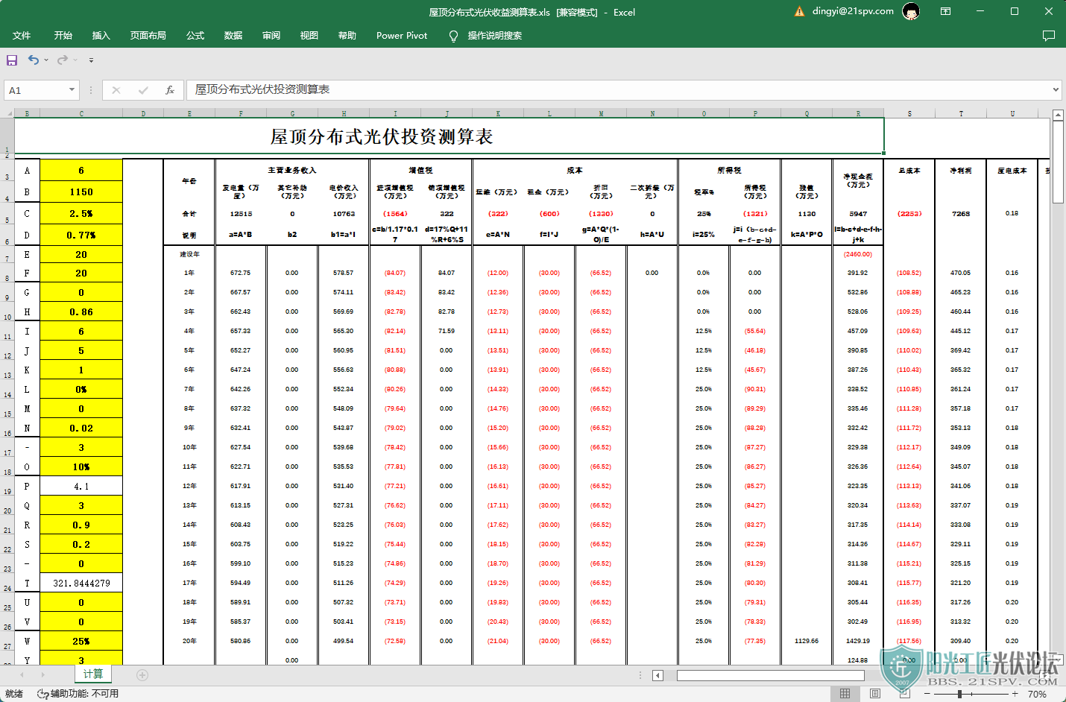1066x702 pixels.
Task: Click the formula bar resize dots handle
Action: click(91, 90)
